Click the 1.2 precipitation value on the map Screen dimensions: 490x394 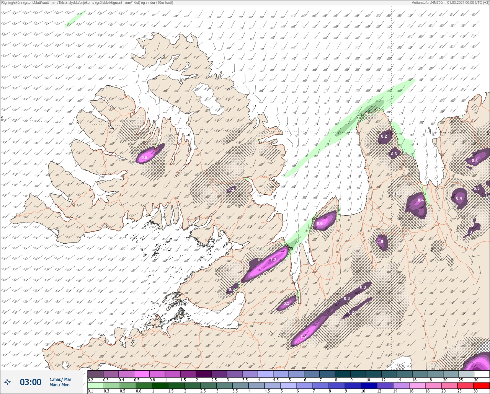click(x=273, y=260)
